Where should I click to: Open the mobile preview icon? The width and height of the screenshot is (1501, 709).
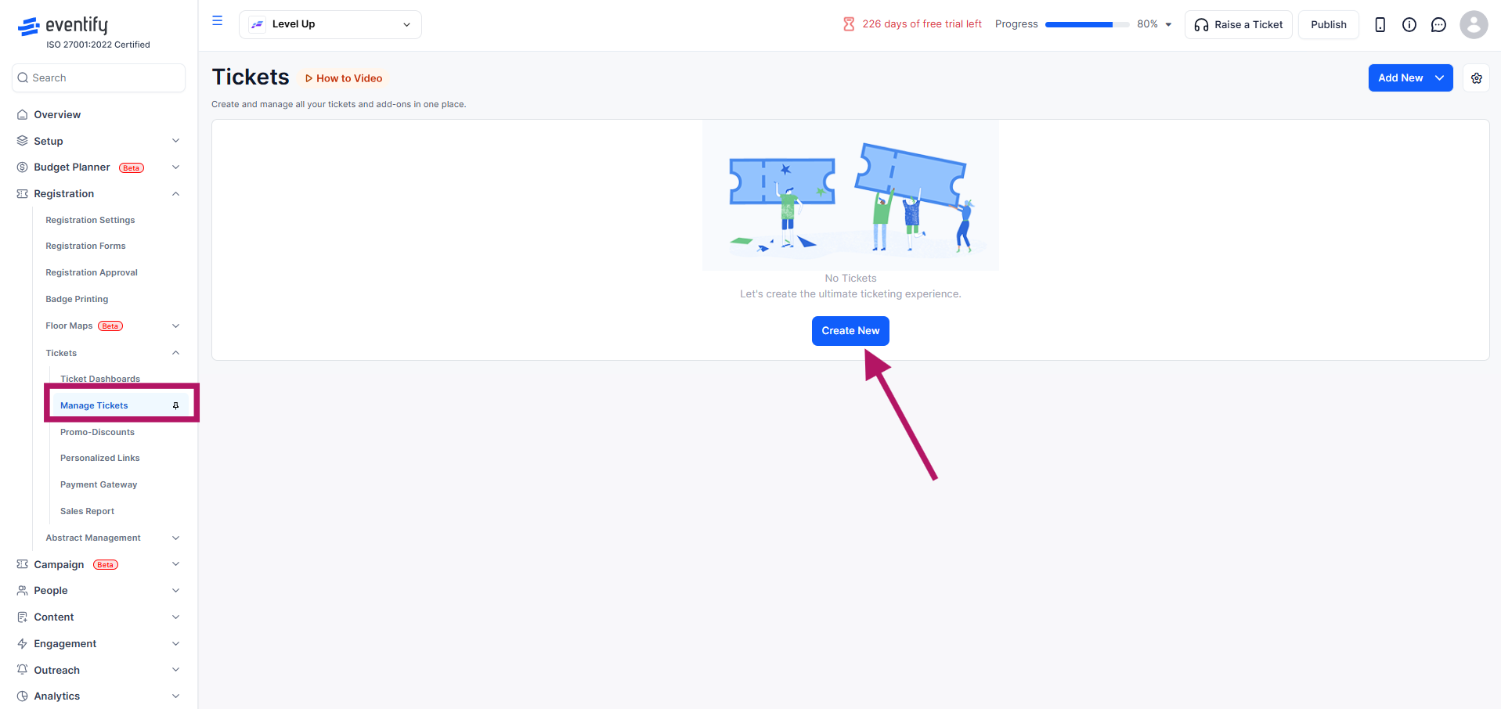click(1380, 25)
